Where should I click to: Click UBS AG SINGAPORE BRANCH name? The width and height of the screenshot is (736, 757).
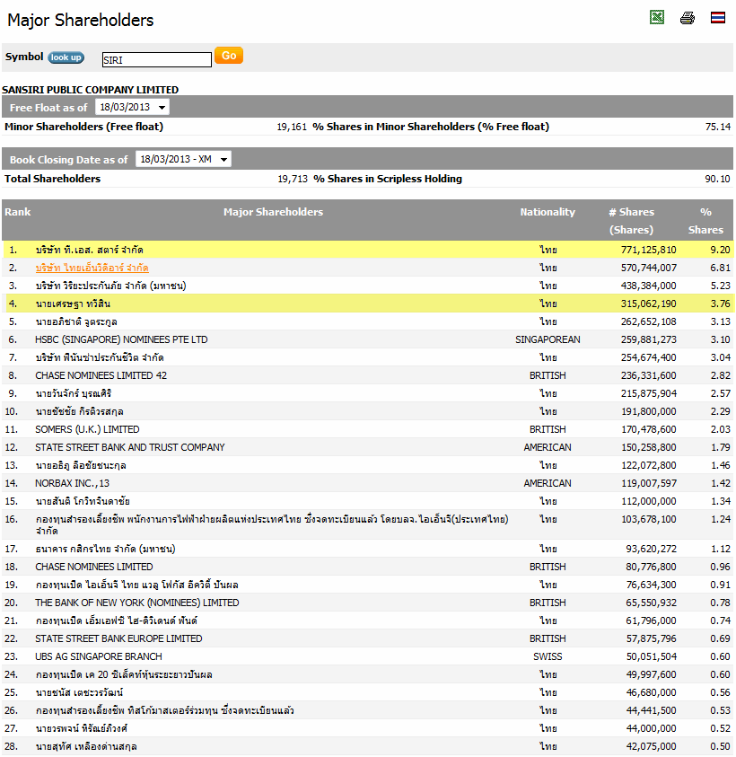point(99,656)
